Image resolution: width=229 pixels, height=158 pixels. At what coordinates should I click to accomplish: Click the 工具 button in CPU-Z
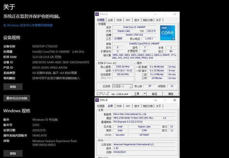(x=137, y=94)
